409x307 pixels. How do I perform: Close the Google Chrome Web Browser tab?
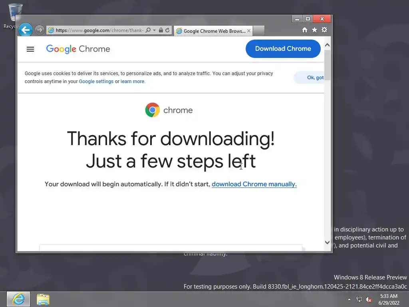pyautogui.click(x=249, y=31)
